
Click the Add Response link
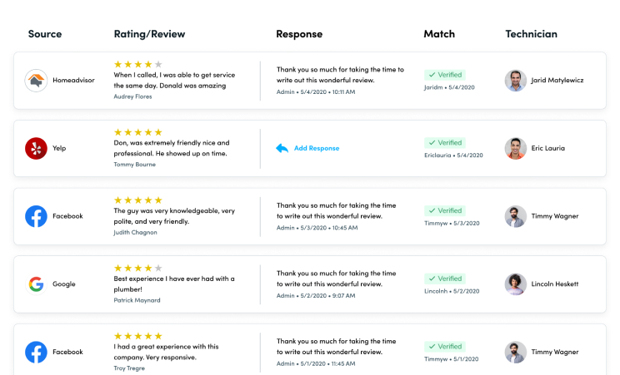[x=317, y=148]
